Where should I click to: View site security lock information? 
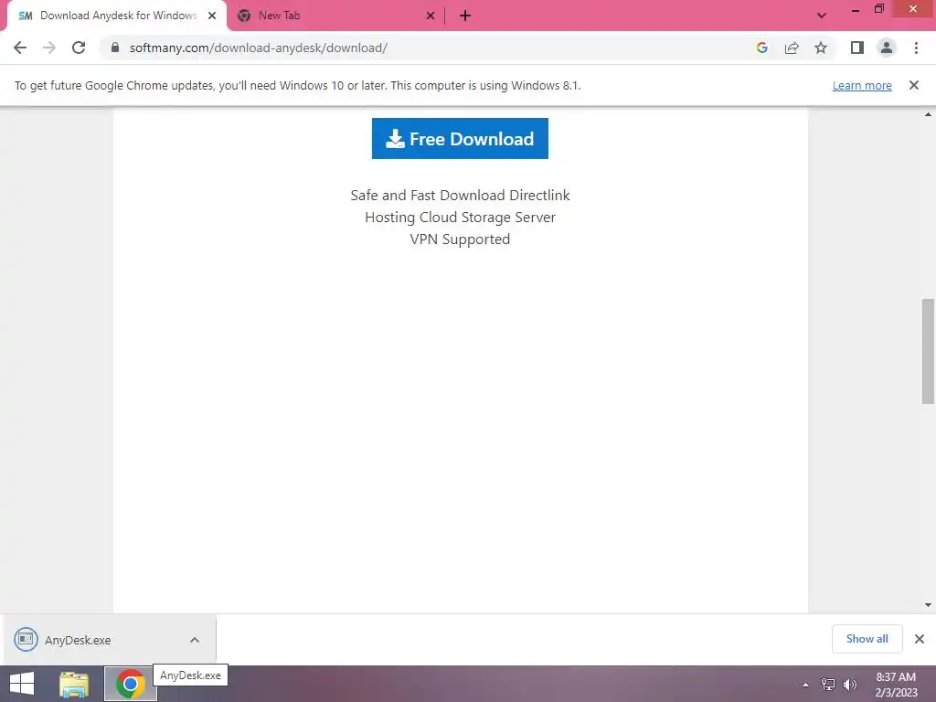pos(115,48)
